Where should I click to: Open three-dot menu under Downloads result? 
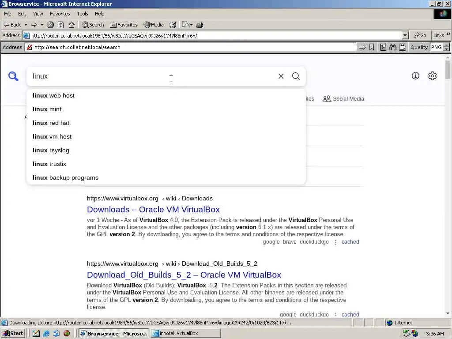point(335,242)
